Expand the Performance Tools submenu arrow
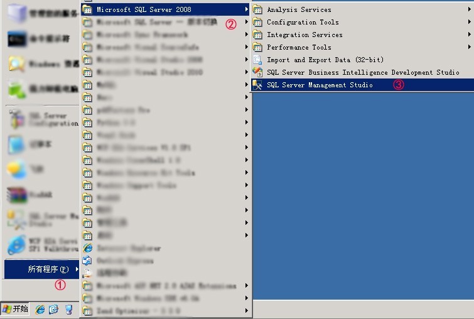 coord(469,47)
